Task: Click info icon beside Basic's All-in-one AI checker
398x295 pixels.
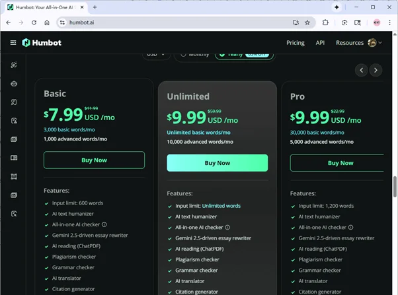Action: click(104, 224)
